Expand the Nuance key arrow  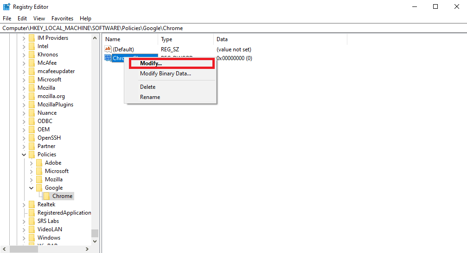[x=24, y=113]
